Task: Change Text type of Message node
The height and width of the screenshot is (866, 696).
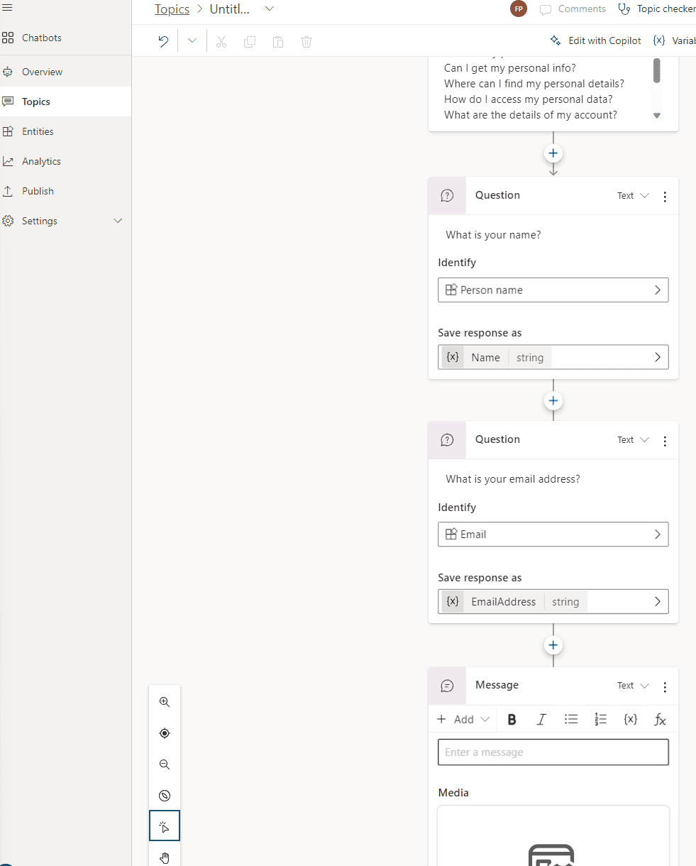Action: click(633, 686)
